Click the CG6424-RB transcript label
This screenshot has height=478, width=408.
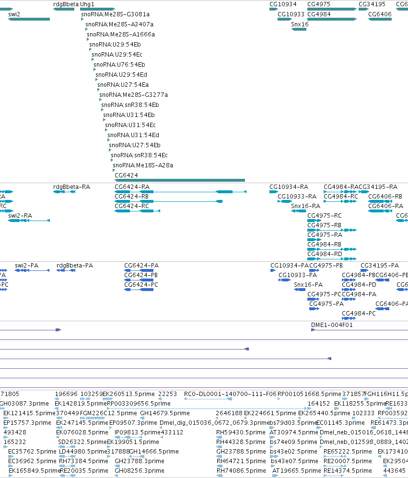(131, 197)
